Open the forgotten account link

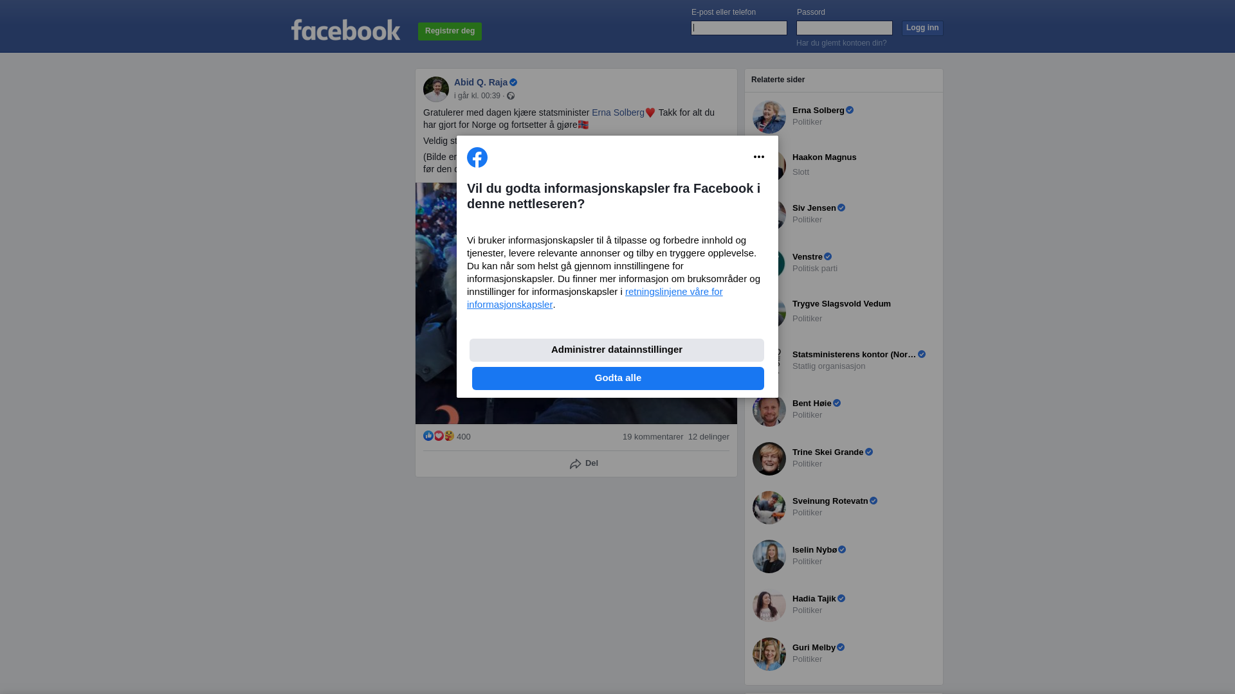(x=841, y=43)
